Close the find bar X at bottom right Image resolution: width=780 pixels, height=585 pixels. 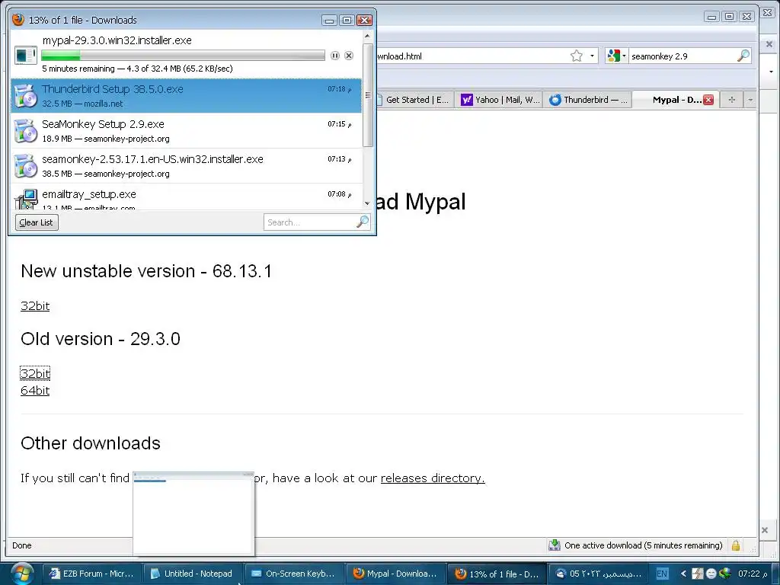click(765, 530)
